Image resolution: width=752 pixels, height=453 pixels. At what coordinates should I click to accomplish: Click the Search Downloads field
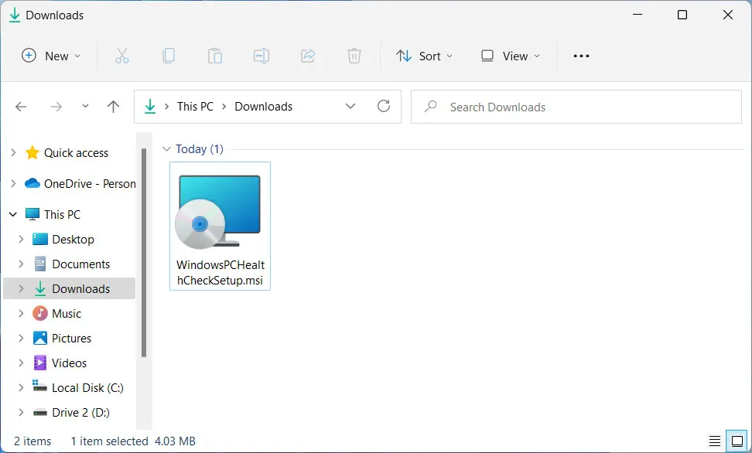click(x=576, y=107)
